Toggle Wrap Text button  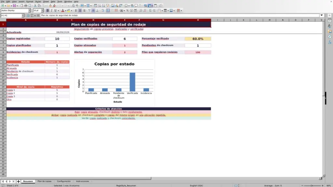102,10
